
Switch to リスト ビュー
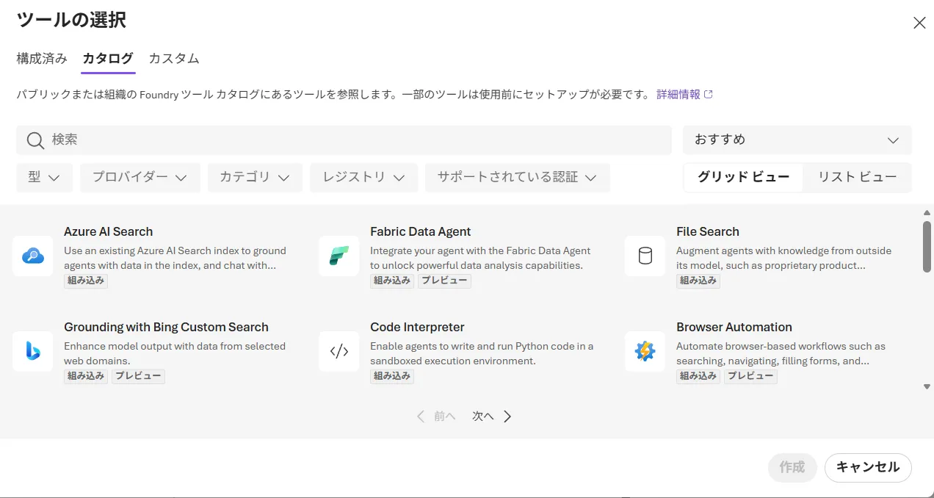coord(857,177)
